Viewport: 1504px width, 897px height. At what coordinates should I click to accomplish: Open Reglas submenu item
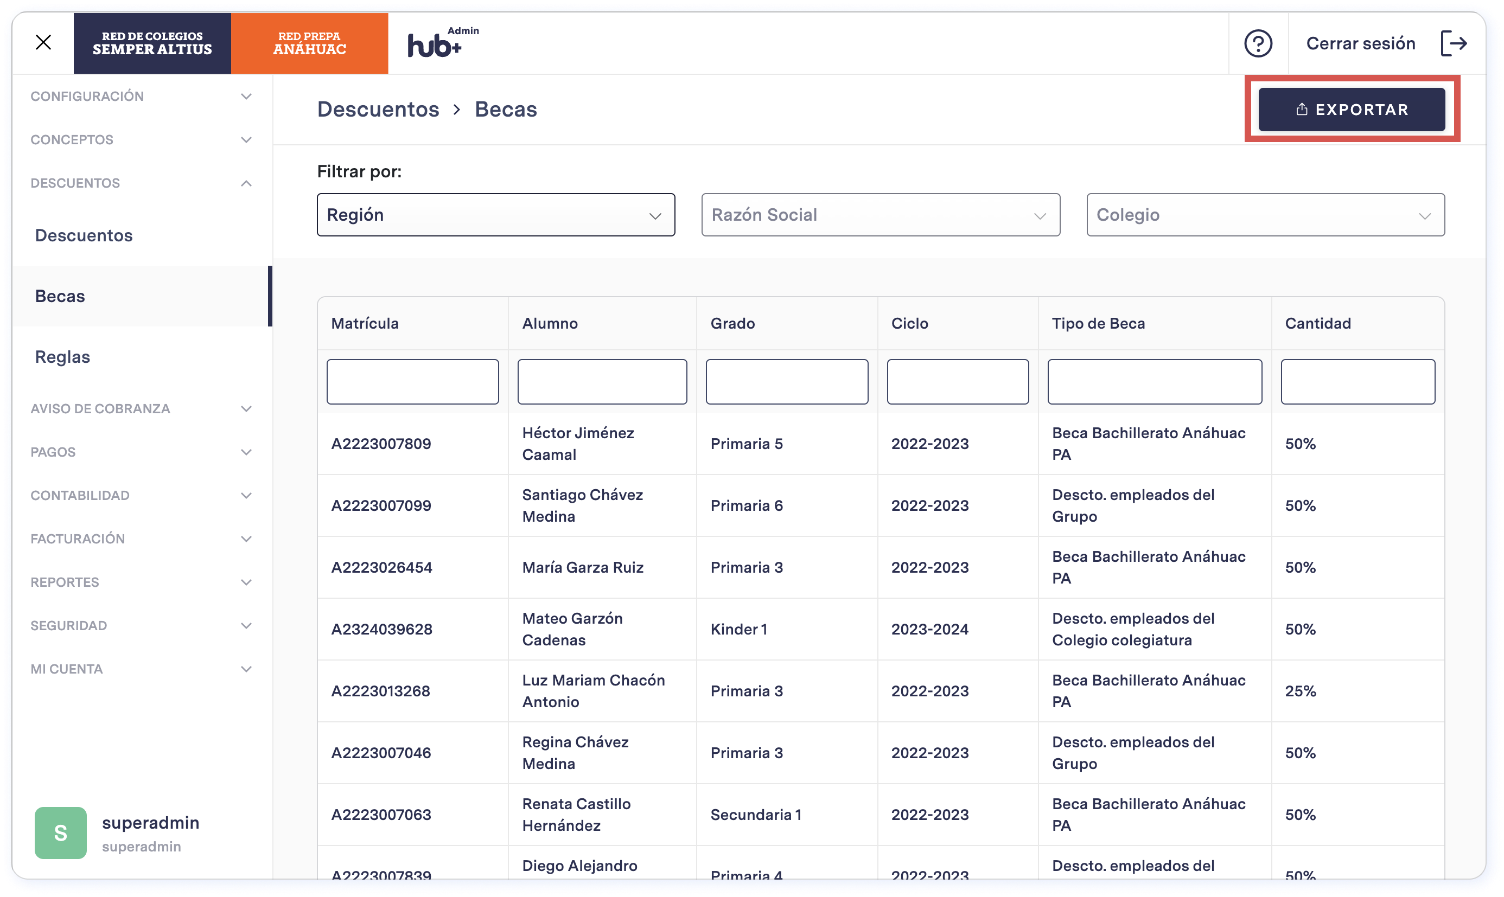142,357
